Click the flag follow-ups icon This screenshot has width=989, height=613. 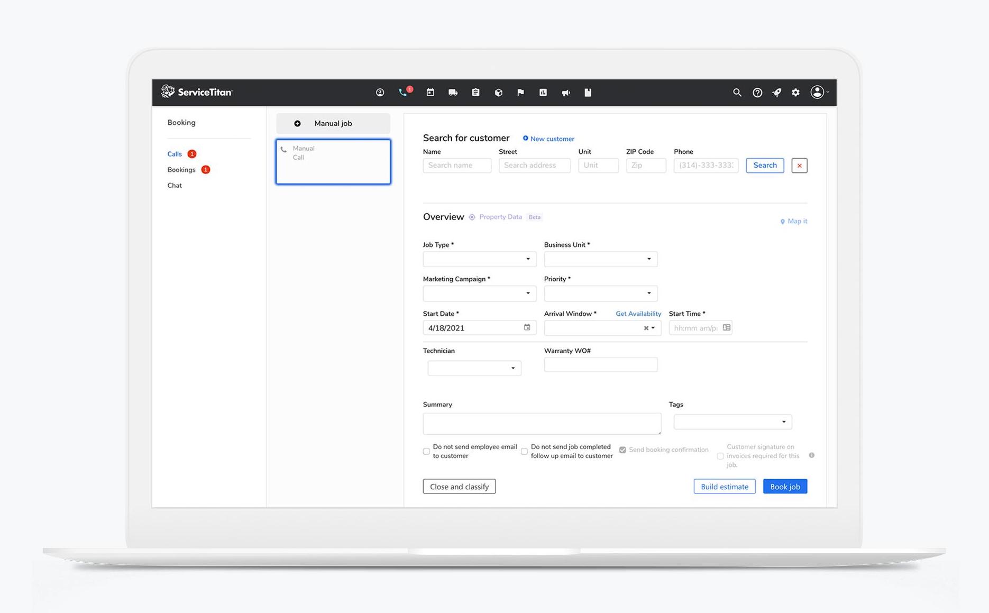pyautogui.click(x=520, y=92)
